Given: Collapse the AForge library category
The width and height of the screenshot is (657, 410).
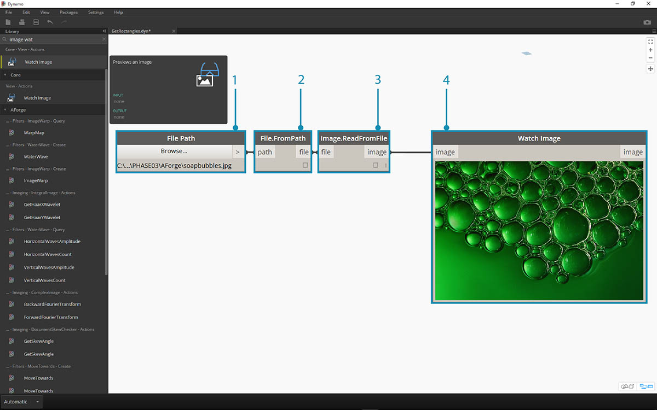Looking at the screenshot, I should (5, 110).
